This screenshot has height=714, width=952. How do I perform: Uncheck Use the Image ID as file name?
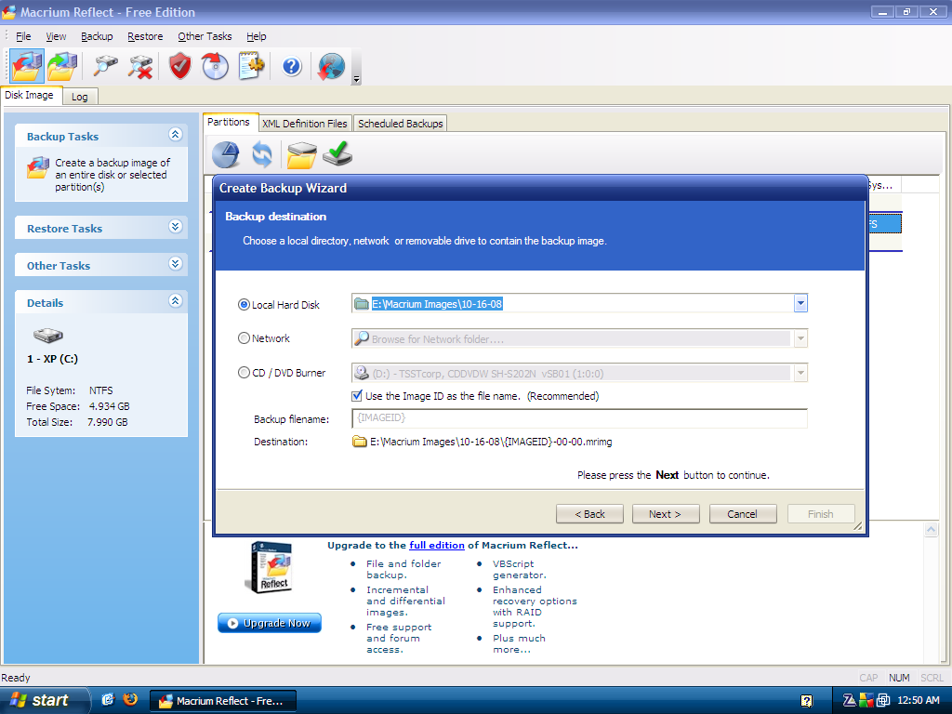[x=357, y=396]
